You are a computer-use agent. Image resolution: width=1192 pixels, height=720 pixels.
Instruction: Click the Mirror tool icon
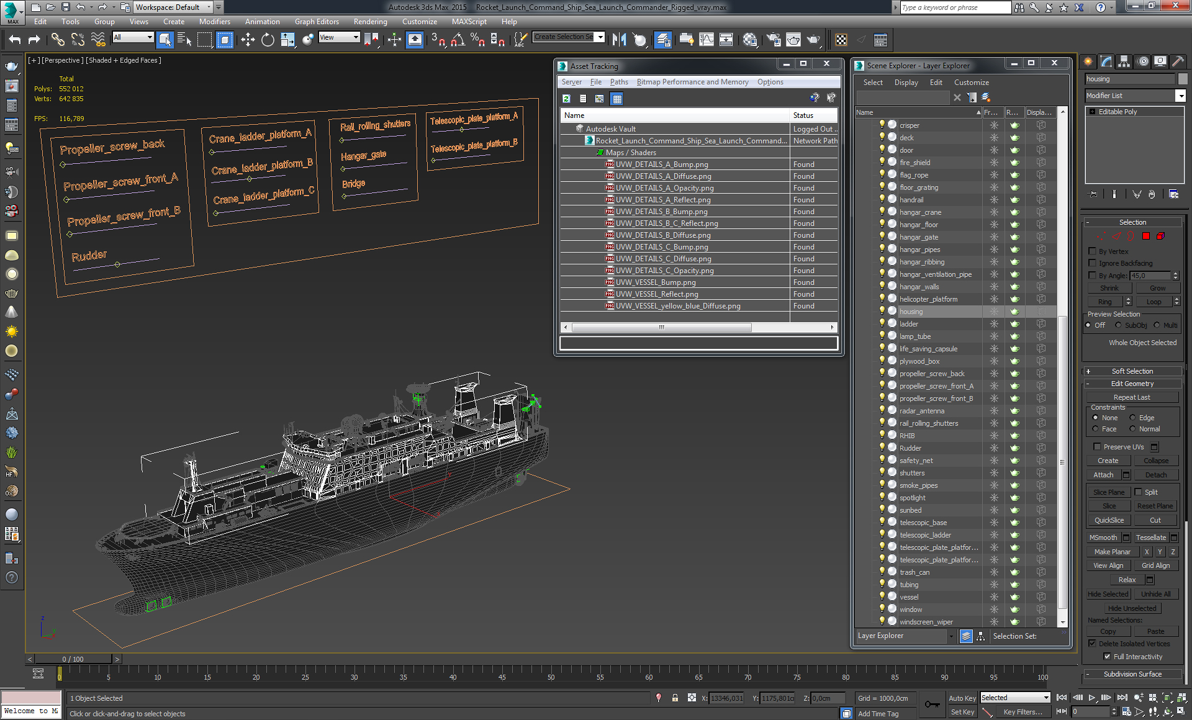pos(619,40)
